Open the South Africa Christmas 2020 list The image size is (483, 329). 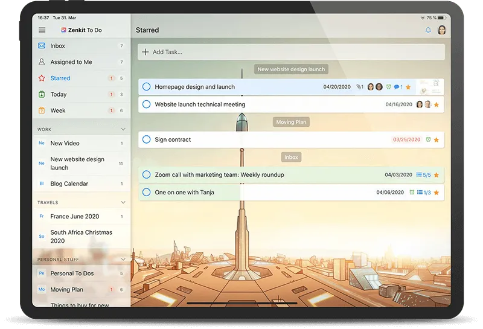point(82,237)
